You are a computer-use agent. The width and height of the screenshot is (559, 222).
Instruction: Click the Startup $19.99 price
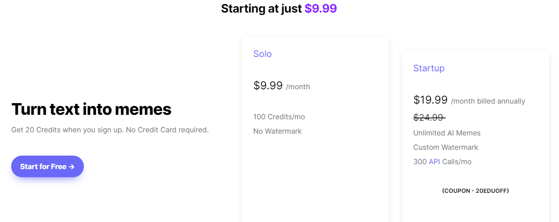[430, 100]
